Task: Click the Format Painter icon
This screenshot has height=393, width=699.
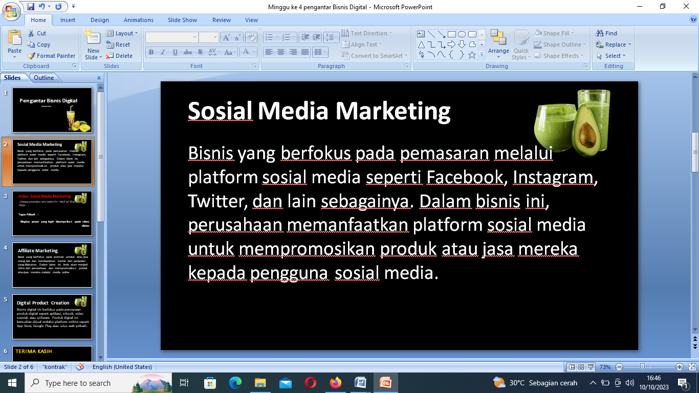Action: click(31, 56)
